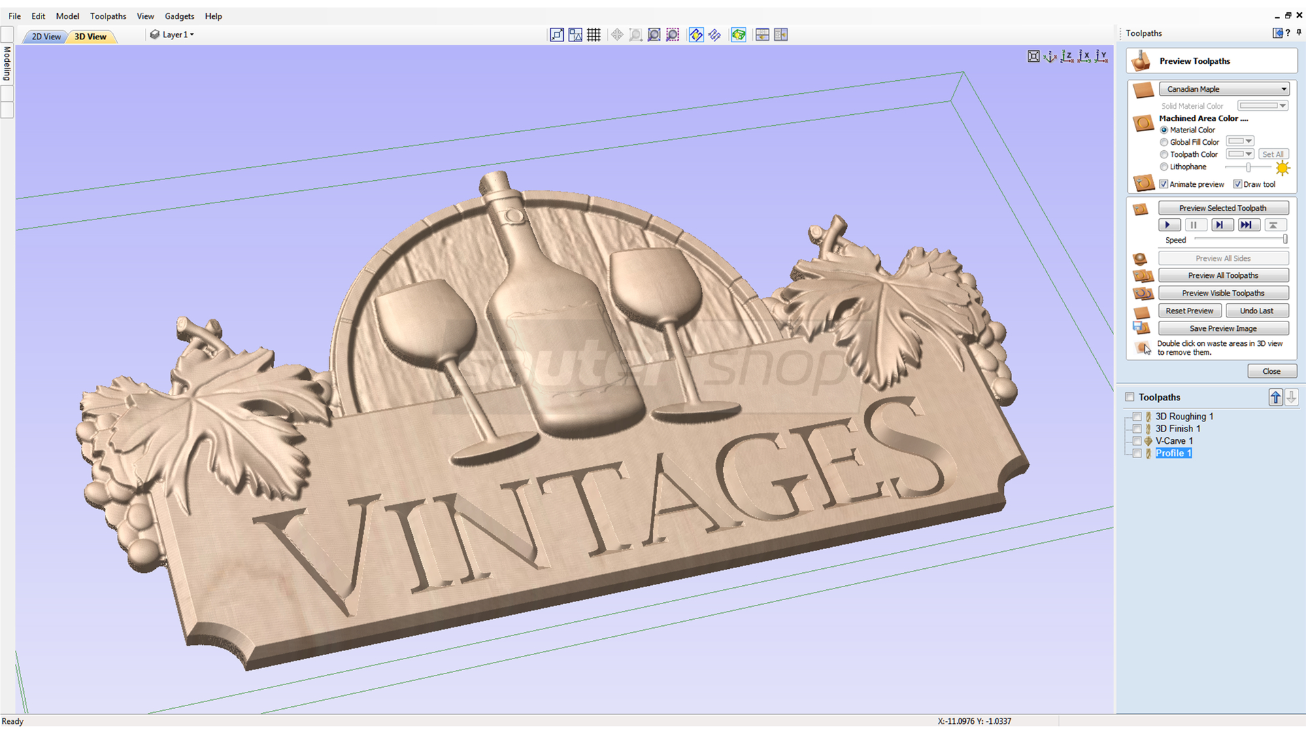Toggle the grid display in 2D view
The width and height of the screenshot is (1306, 734).
point(594,35)
